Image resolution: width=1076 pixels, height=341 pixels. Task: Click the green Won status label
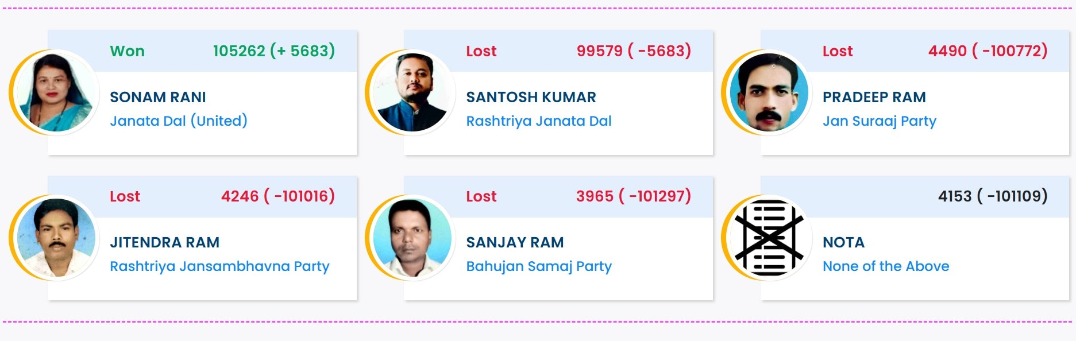tap(127, 51)
